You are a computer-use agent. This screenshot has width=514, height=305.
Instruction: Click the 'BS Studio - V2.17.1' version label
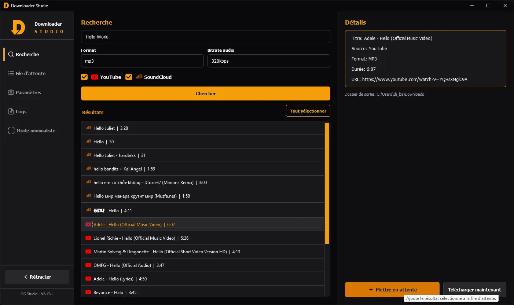tap(37, 294)
